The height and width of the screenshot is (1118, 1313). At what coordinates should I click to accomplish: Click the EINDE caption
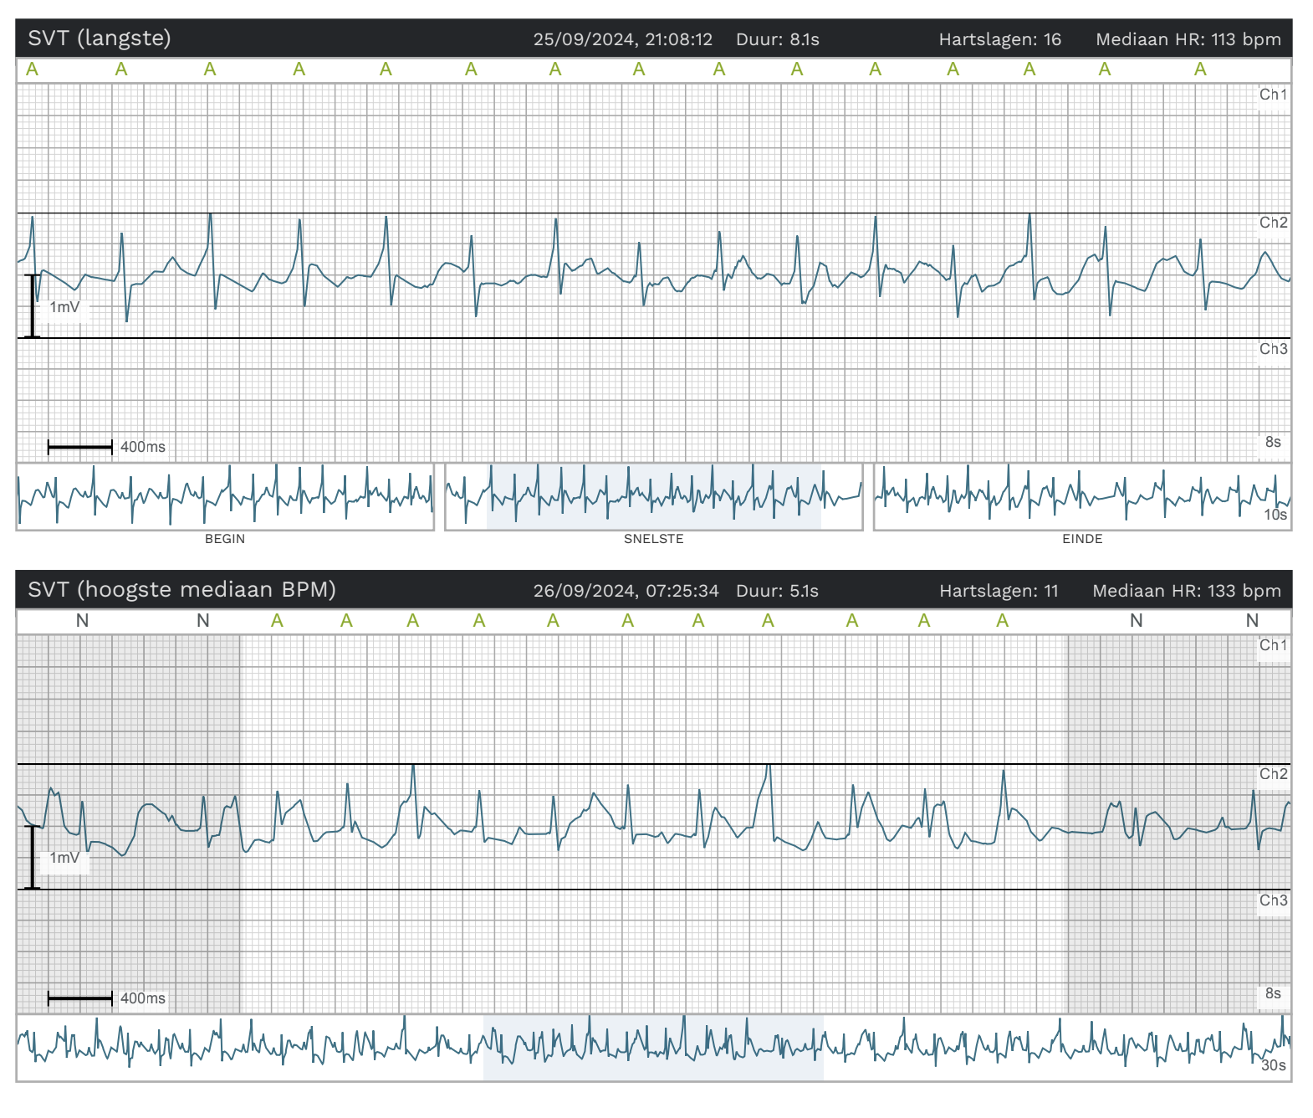coord(1082,539)
